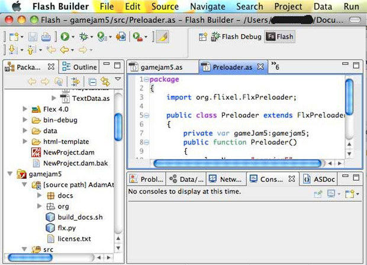The width and height of the screenshot is (367, 265).
Task: Toggle Link with Editor in Package Explorer
Action: (x=105, y=81)
